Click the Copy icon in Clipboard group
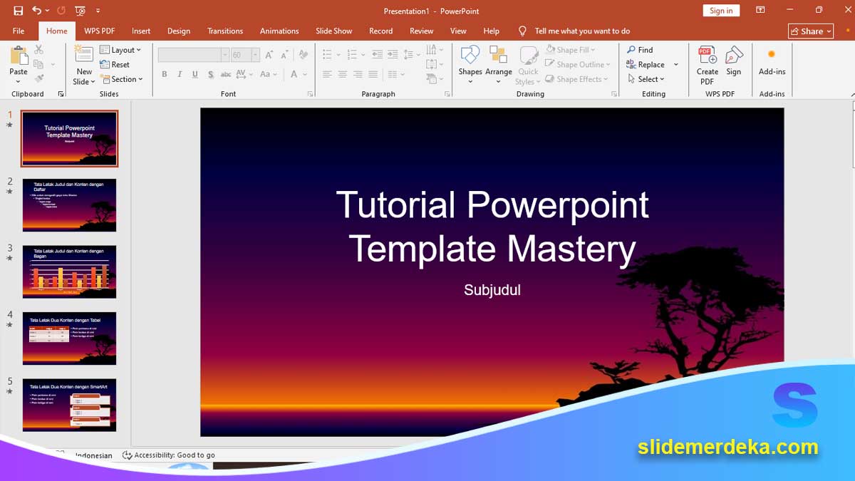855x481 pixels. [x=38, y=64]
